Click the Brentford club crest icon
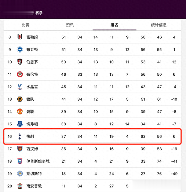Image resolution: width=186 pixels, height=192 pixels. tap(20, 74)
